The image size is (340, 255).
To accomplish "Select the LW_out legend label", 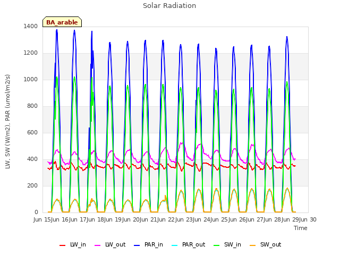I will click(115, 245).
